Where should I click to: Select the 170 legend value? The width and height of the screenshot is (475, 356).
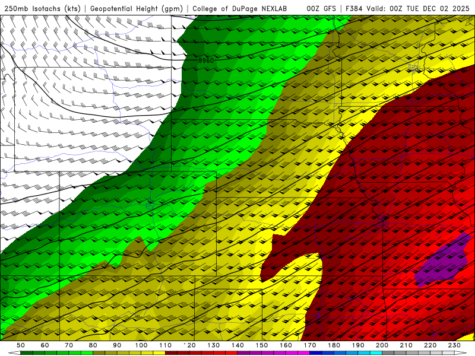tap(310, 345)
